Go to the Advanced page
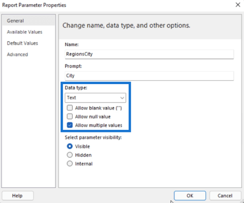Screen dimensions: 244x203 (17, 54)
